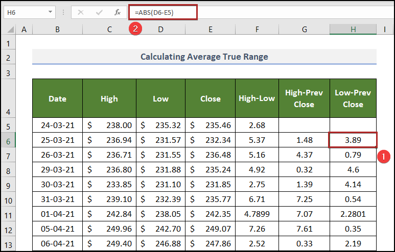Select column H header
The height and width of the screenshot is (252, 395).
click(353, 30)
